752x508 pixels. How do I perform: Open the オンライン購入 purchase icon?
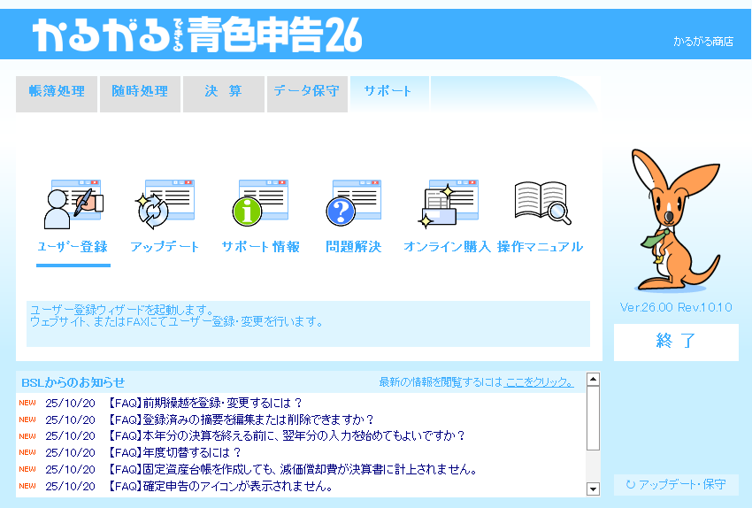[x=447, y=204]
